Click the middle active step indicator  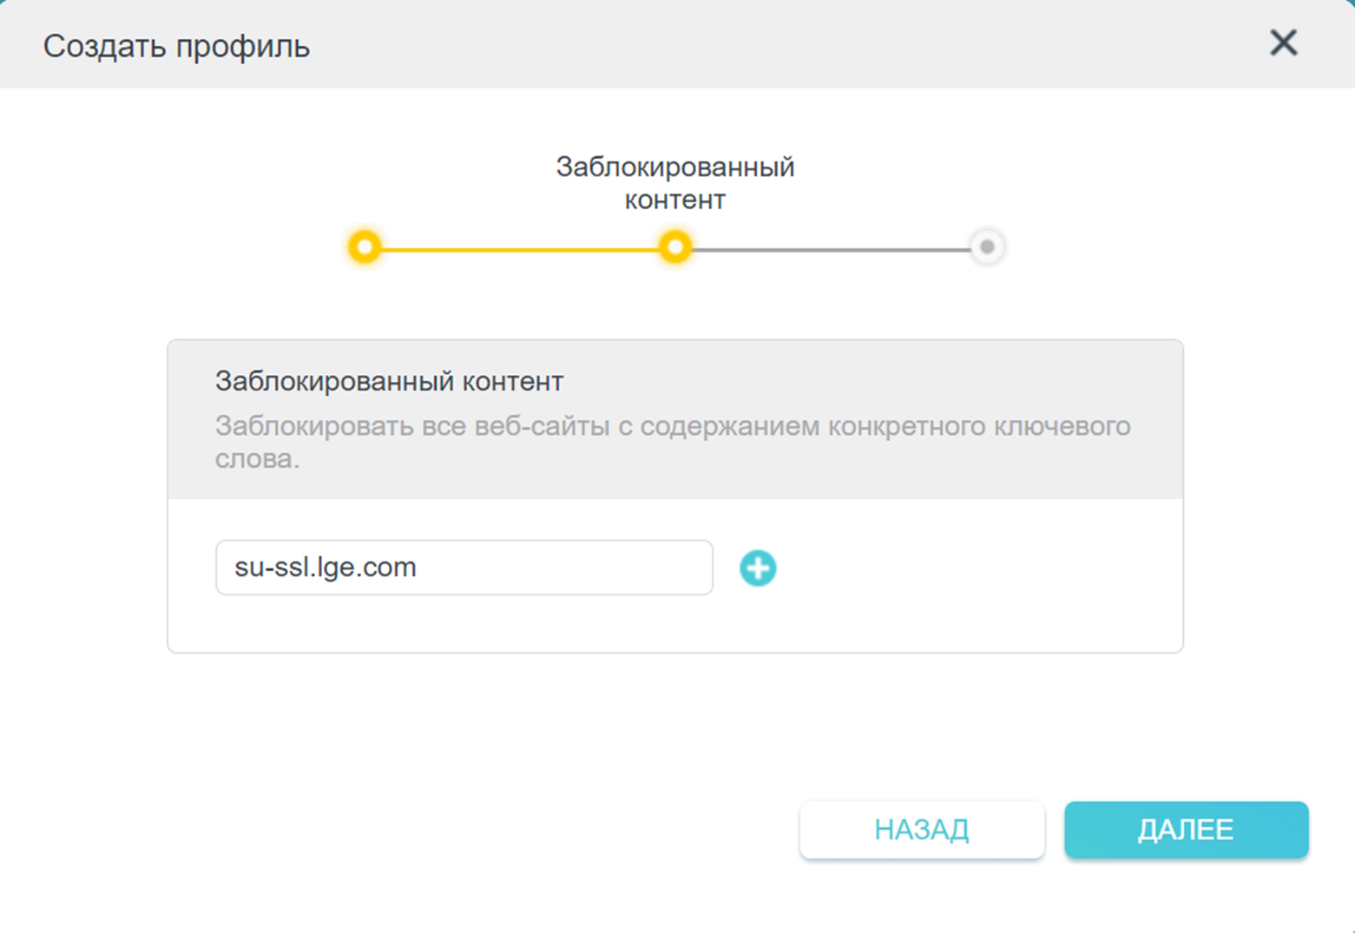click(x=675, y=247)
